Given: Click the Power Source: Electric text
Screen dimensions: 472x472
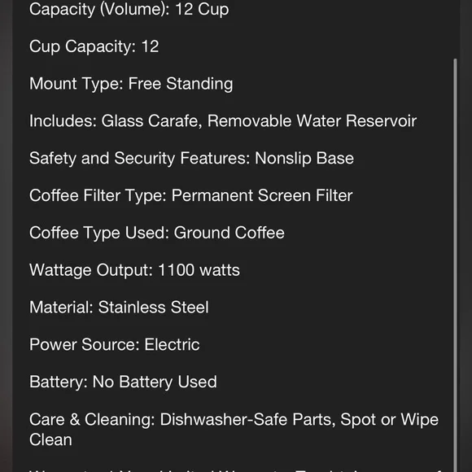Looking at the screenshot, I should pyautogui.click(x=115, y=345).
